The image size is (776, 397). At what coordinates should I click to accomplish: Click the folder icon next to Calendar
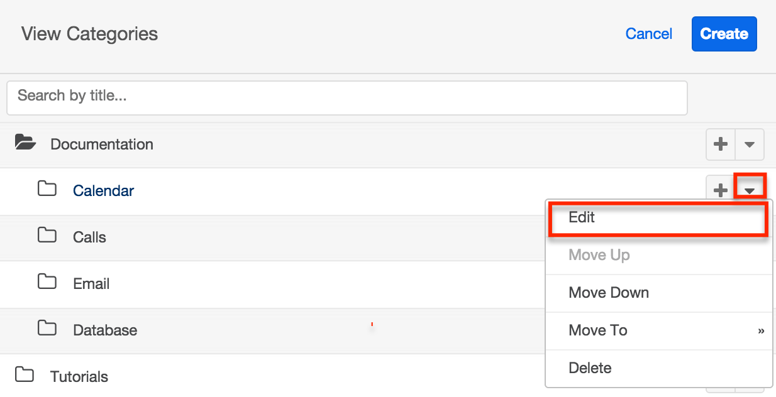(x=48, y=190)
